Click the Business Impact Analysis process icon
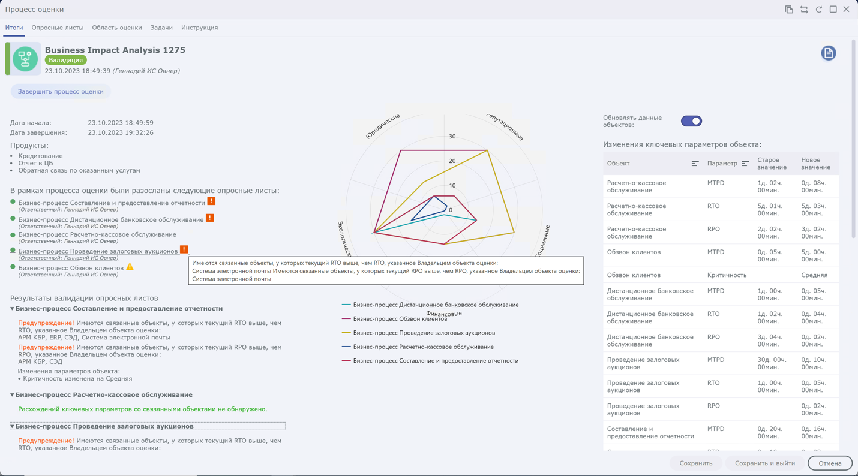The height and width of the screenshot is (476, 858). coord(25,59)
